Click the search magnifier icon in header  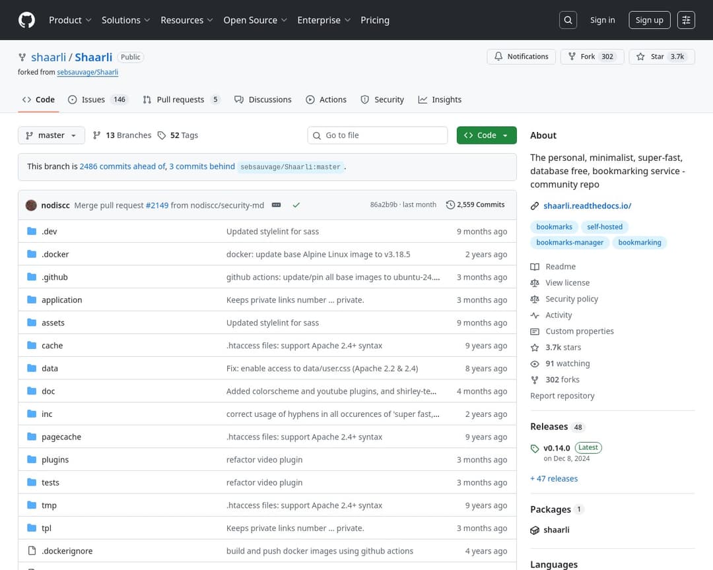click(x=568, y=20)
